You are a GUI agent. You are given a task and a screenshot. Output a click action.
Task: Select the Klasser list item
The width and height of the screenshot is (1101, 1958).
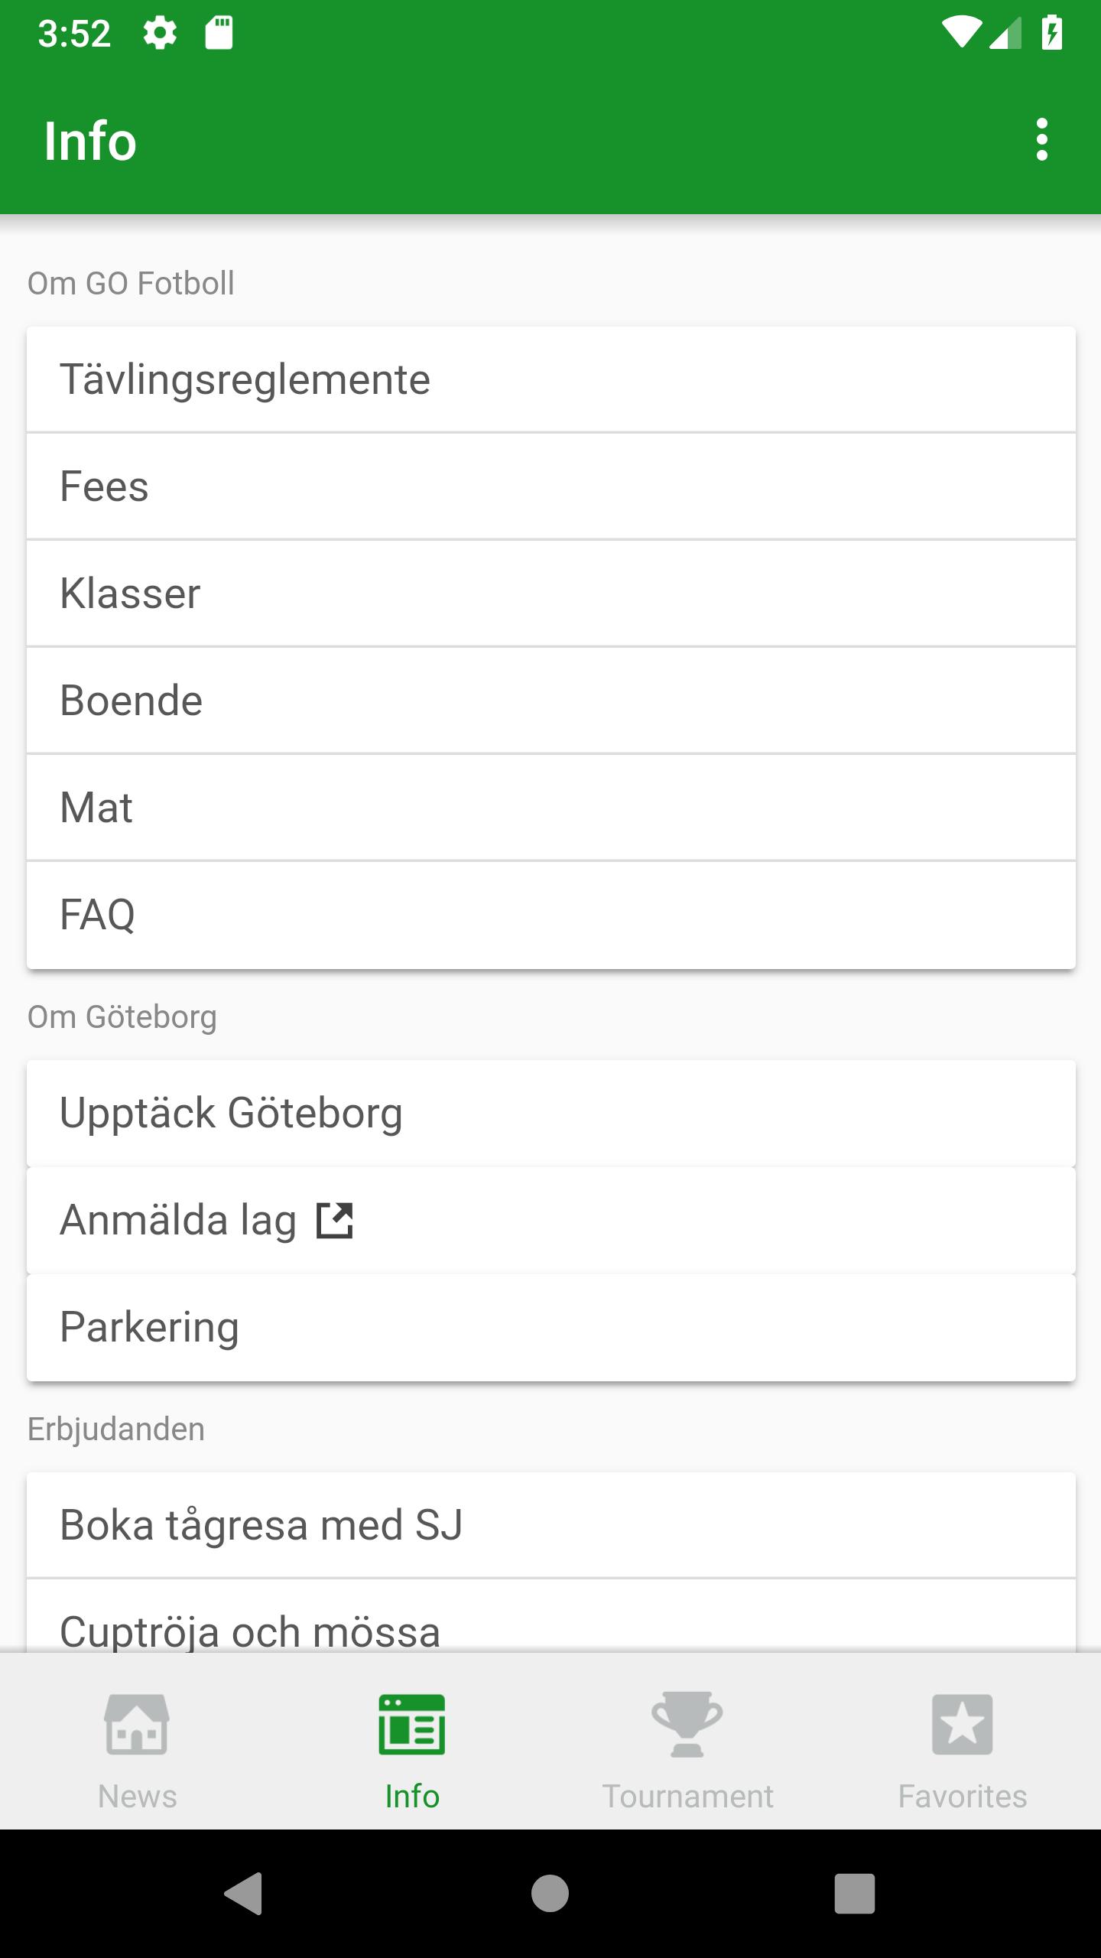tap(551, 594)
